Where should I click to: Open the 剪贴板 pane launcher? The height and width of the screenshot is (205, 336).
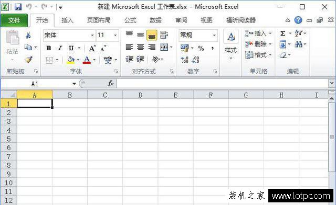(36, 71)
